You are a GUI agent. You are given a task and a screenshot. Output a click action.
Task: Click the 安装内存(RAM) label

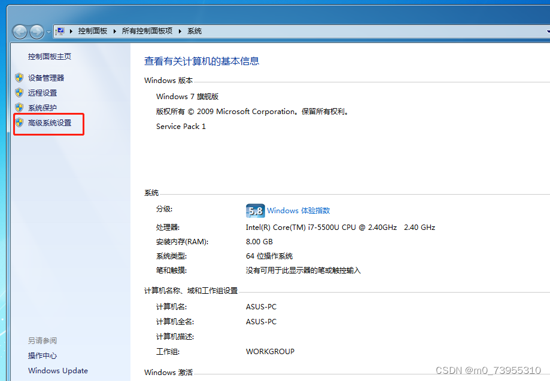pos(183,242)
